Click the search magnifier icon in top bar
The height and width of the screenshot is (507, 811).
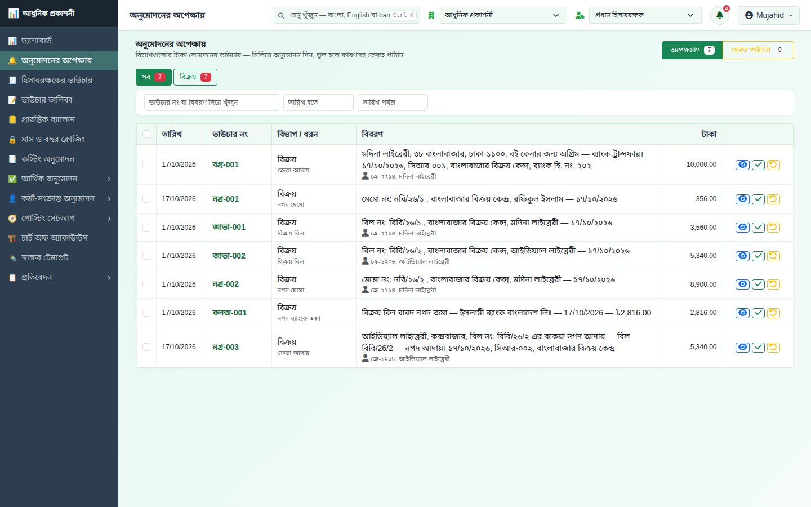pos(282,15)
